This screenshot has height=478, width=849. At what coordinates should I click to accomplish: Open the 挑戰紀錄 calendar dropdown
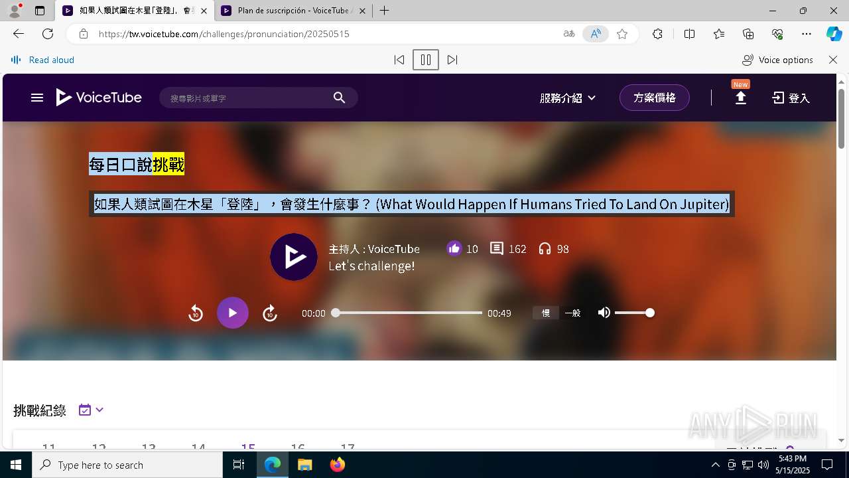(91, 410)
